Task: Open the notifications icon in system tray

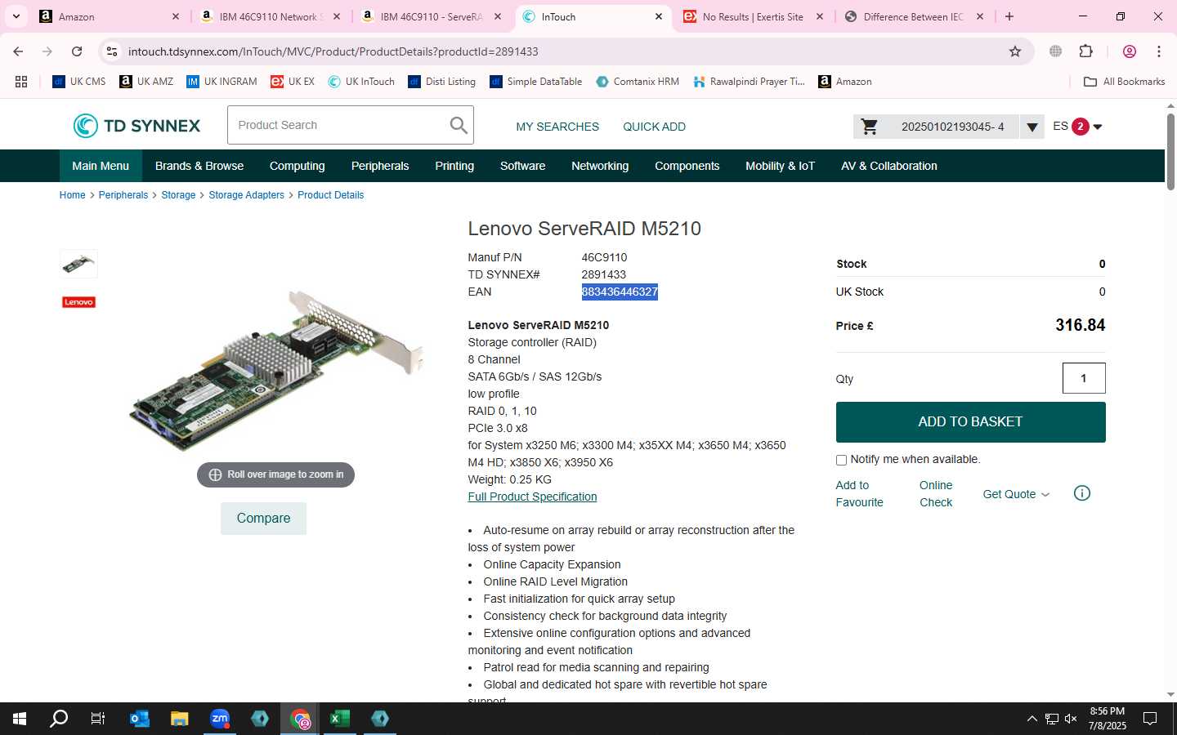Action: pyautogui.click(x=1149, y=719)
